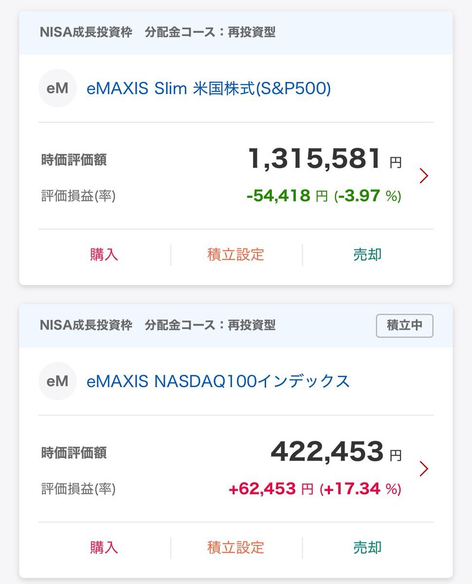
Task: Click the 時価評価額 label in NASDAQ100 card
Action: coord(74,453)
